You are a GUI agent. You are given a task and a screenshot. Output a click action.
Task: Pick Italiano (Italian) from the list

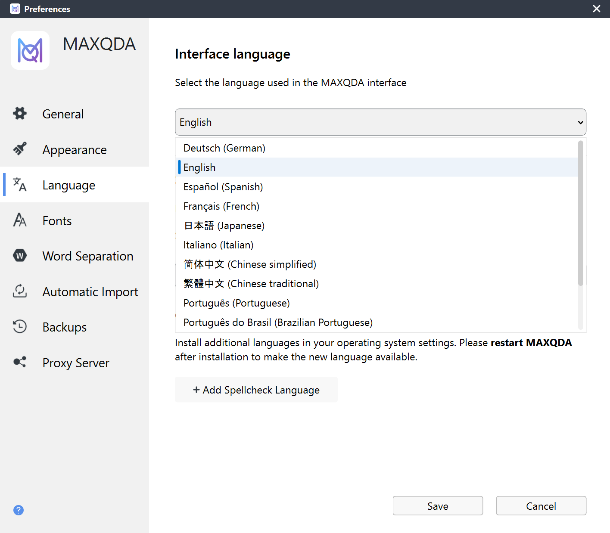tap(377, 245)
